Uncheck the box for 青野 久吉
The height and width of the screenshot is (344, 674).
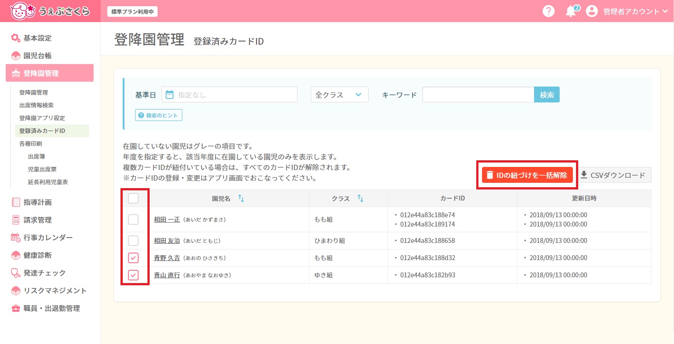133,258
